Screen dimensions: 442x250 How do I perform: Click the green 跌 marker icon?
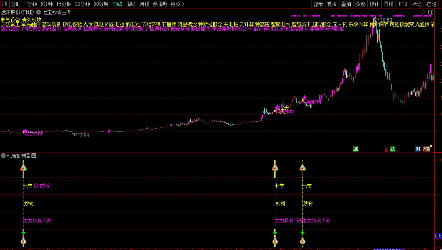pos(392,149)
